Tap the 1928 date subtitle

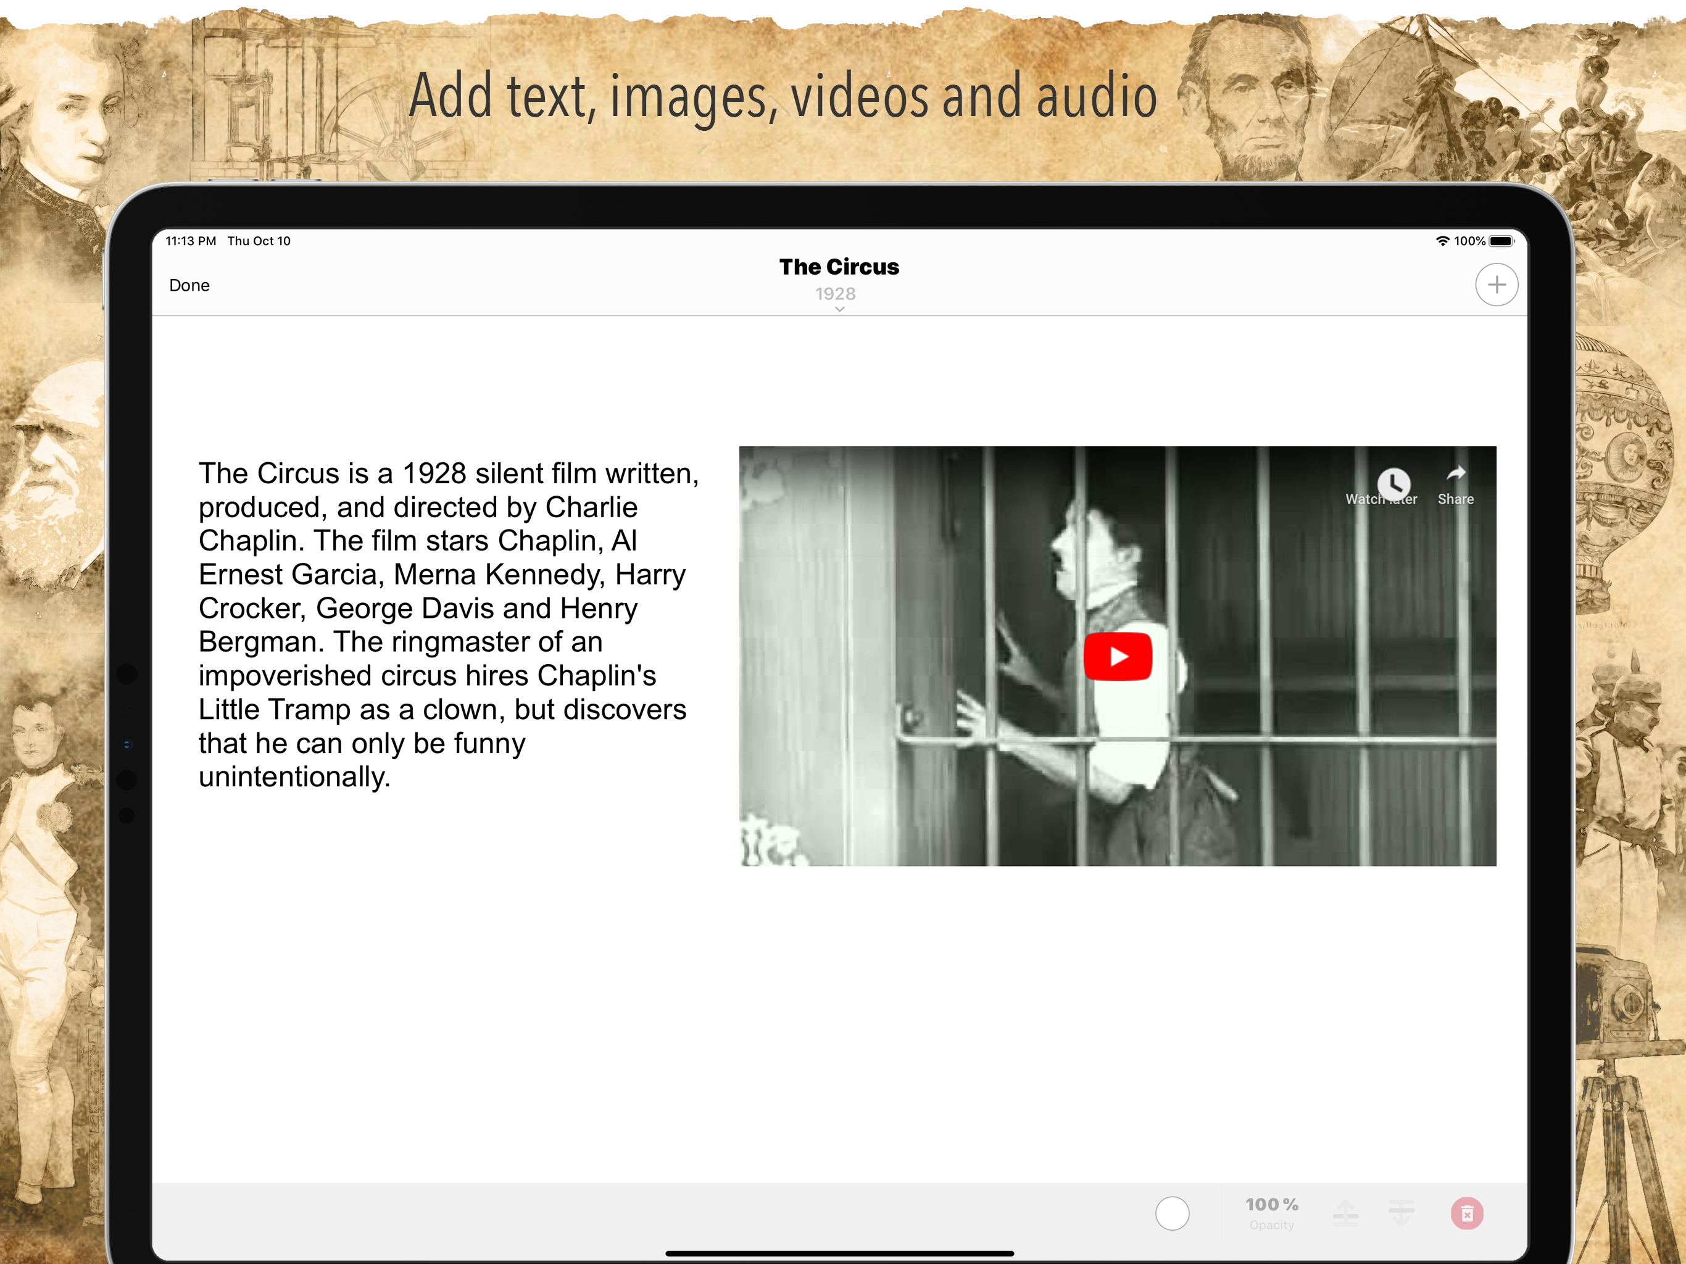click(836, 294)
